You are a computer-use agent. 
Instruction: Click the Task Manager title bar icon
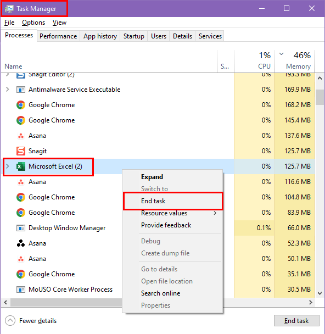[9, 9]
